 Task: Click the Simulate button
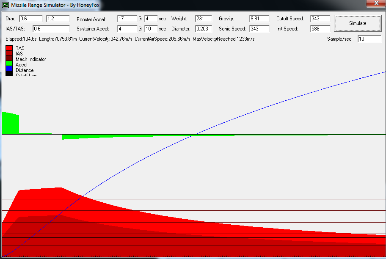pos(358,23)
